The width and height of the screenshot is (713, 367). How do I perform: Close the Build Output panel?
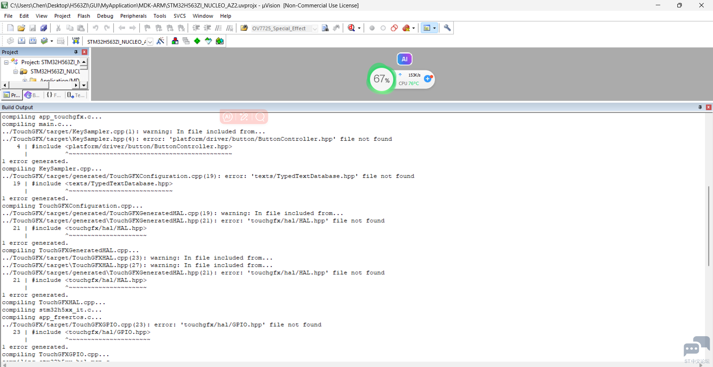709,107
